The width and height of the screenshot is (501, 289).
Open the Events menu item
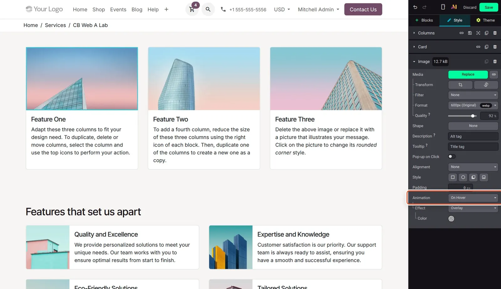[x=118, y=9]
